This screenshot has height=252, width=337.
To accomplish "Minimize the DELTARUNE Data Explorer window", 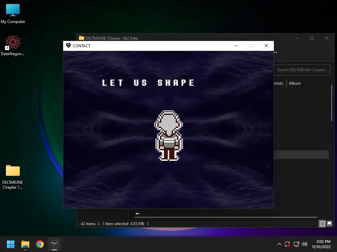I will [297, 38].
